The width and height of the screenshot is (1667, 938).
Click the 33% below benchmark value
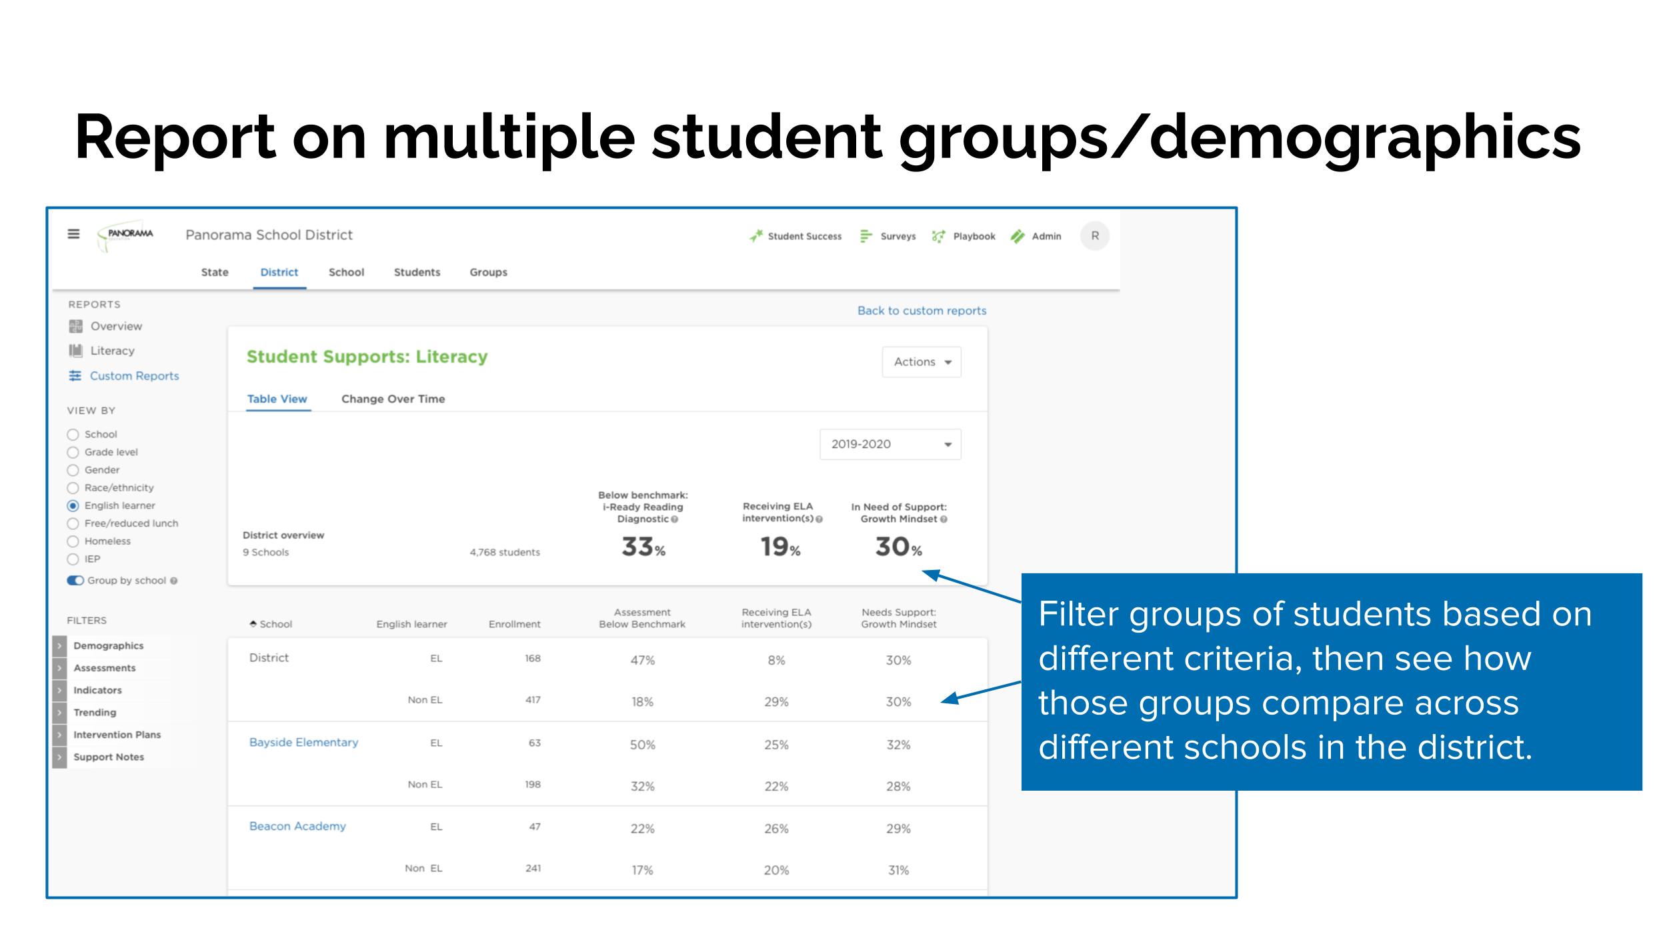coord(643,547)
